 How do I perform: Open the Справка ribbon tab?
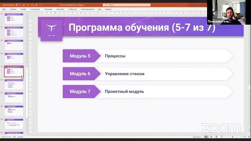(108, 9)
